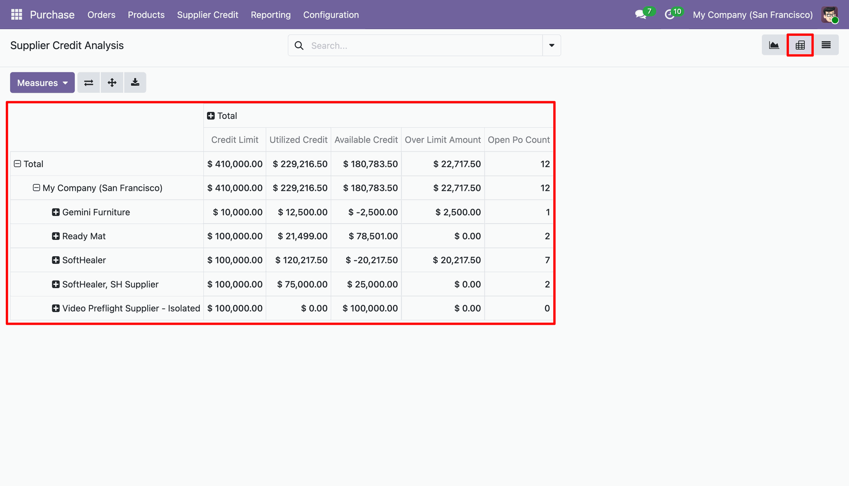Image resolution: width=849 pixels, height=486 pixels.
Task: Click the Expand all icon
Action: click(112, 83)
